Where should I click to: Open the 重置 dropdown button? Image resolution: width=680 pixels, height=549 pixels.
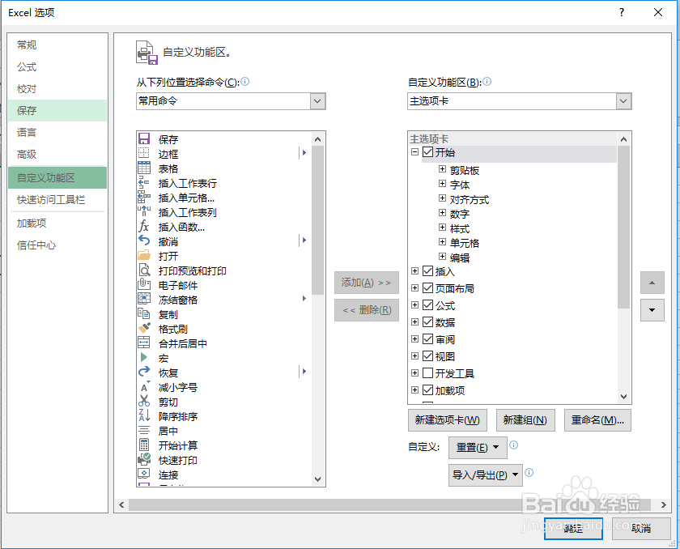[x=478, y=448]
